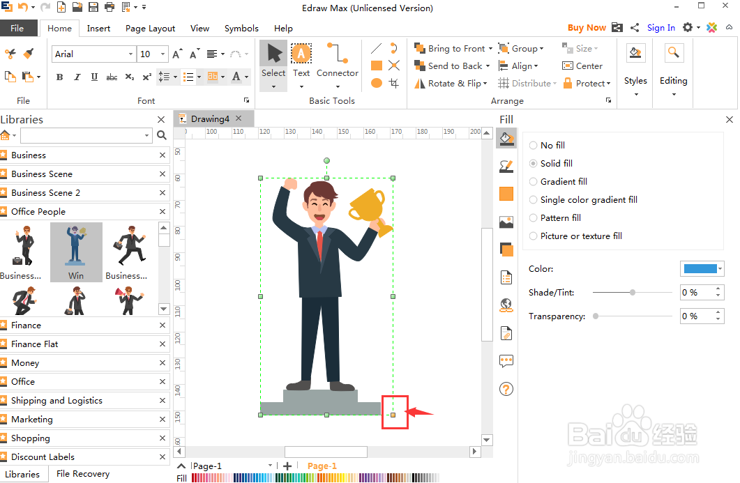Click the Sign In link
Image resolution: width=740 pixels, height=483 pixels.
(660, 27)
